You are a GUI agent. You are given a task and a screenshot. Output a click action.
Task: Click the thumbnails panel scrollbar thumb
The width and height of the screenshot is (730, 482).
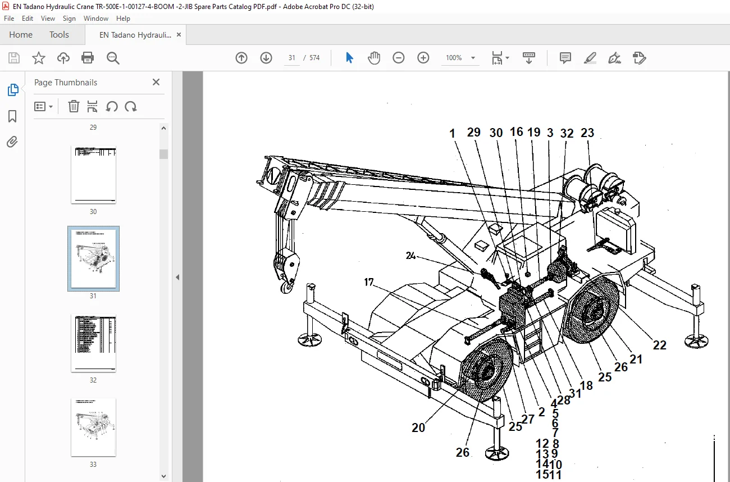click(x=163, y=154)
